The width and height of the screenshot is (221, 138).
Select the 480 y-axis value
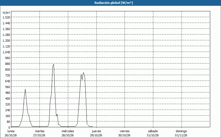coord(8,93)
